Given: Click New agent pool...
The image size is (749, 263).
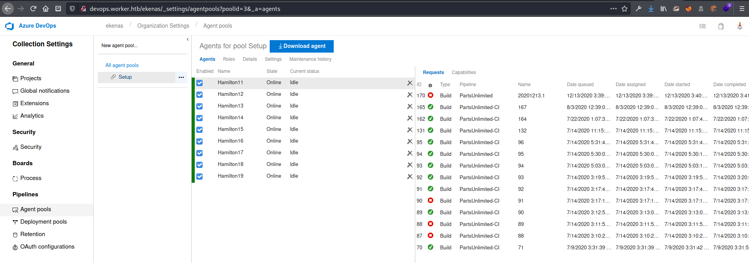Looking at the screenshot, I should point(119,46).
